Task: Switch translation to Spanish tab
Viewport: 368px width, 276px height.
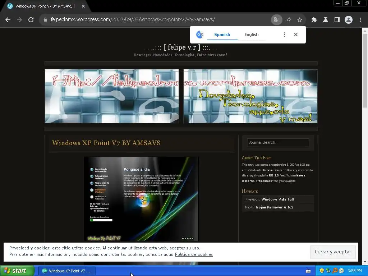Action: (222, 34)
